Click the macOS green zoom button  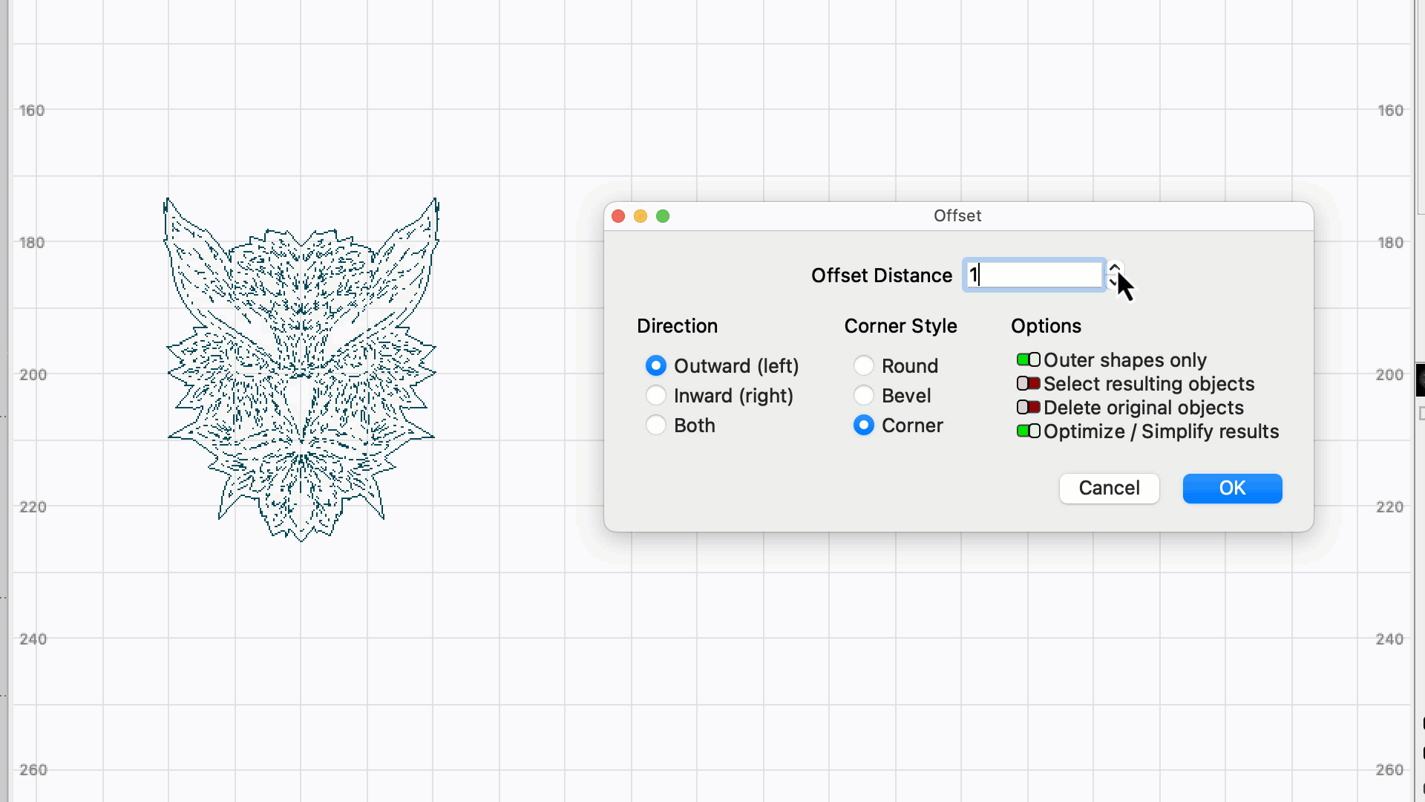coord(663,215)
